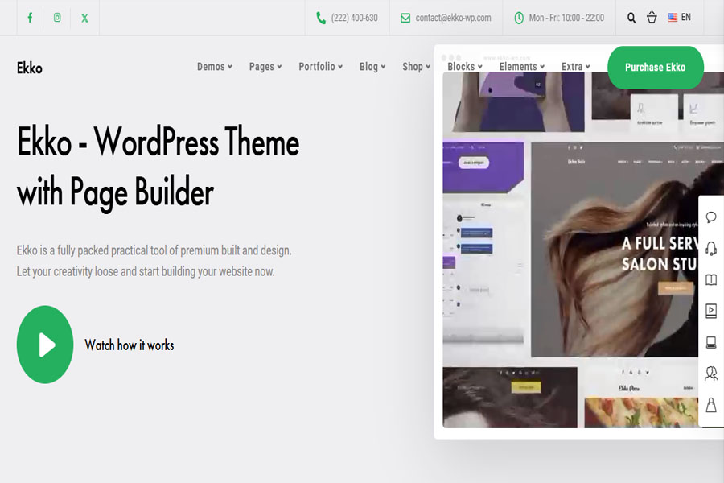Select the laptop icon in floating sidebar
Image resolution: width=724 pixels, height=483 pixels.
click(x=710, y=342)
